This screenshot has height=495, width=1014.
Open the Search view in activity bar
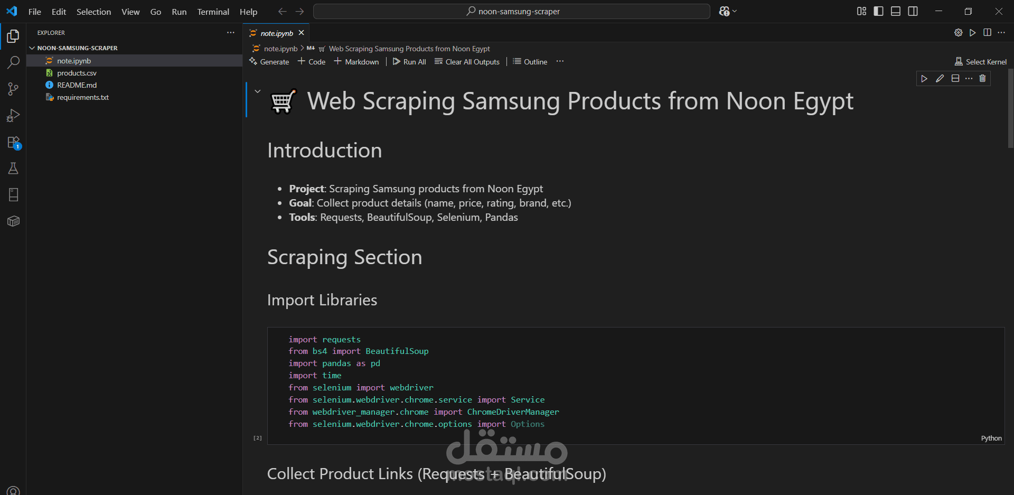click(x=13, y=62)
